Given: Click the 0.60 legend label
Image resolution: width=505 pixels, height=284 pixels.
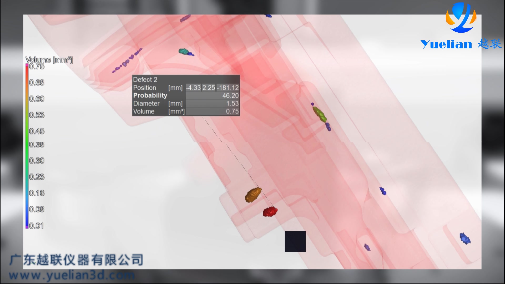Looking at the screenshot, I should 37,99.
